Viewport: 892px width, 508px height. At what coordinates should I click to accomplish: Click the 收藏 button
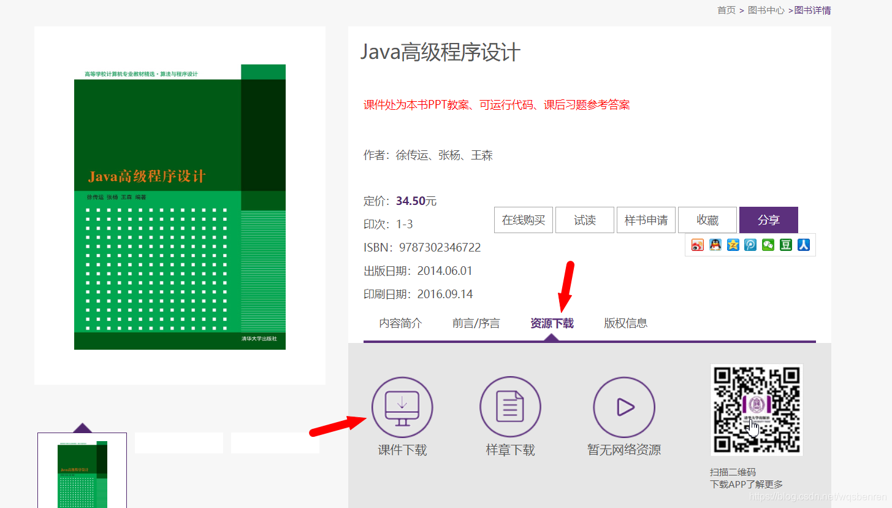(707, 220)
